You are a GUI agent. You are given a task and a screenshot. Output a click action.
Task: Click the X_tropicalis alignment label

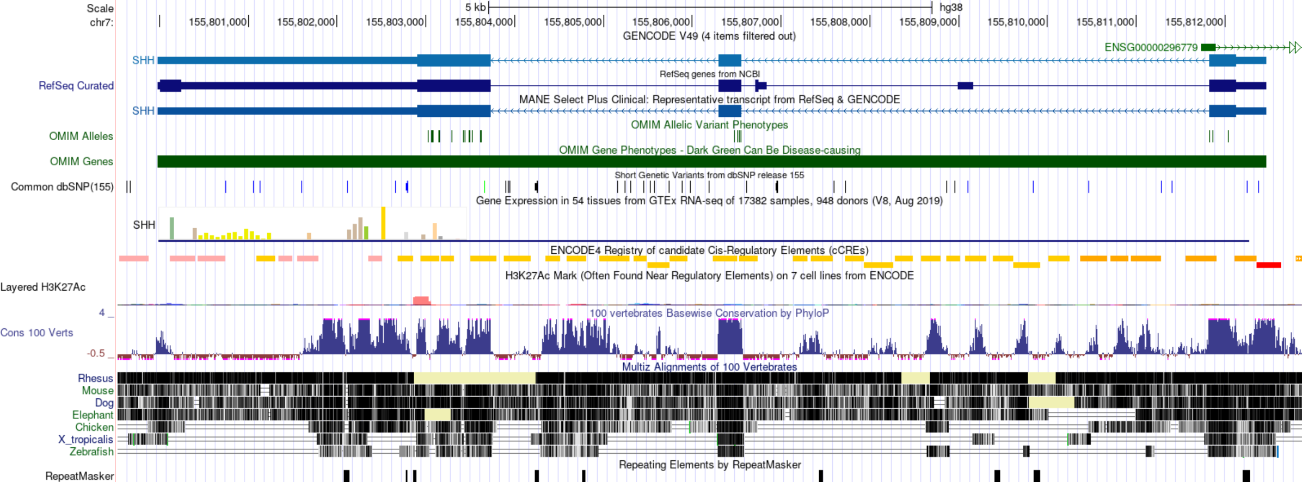tap(85, 440)
